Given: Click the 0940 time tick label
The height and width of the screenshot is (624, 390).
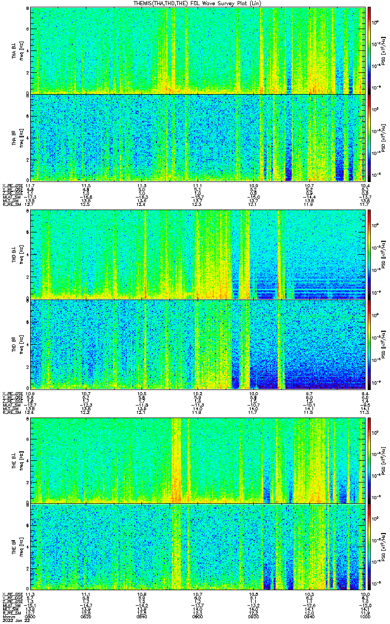Looking at the screenshot, I should (x=309, y=617).
